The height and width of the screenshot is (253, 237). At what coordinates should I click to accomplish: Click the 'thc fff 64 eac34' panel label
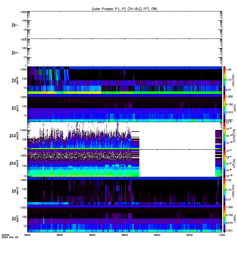coord(14,136)
